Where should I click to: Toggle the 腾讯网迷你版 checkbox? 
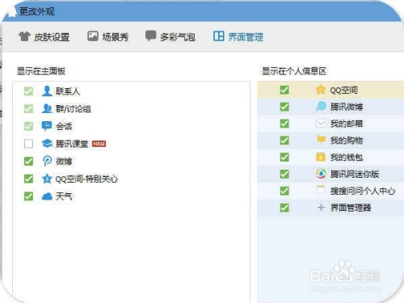coord(284,174)
